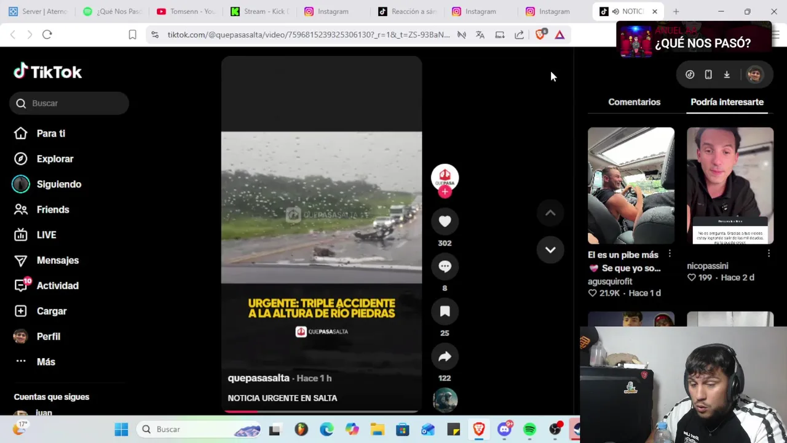Select the Podría interesarte tab

pyautogui.click(x=727, y=102)
